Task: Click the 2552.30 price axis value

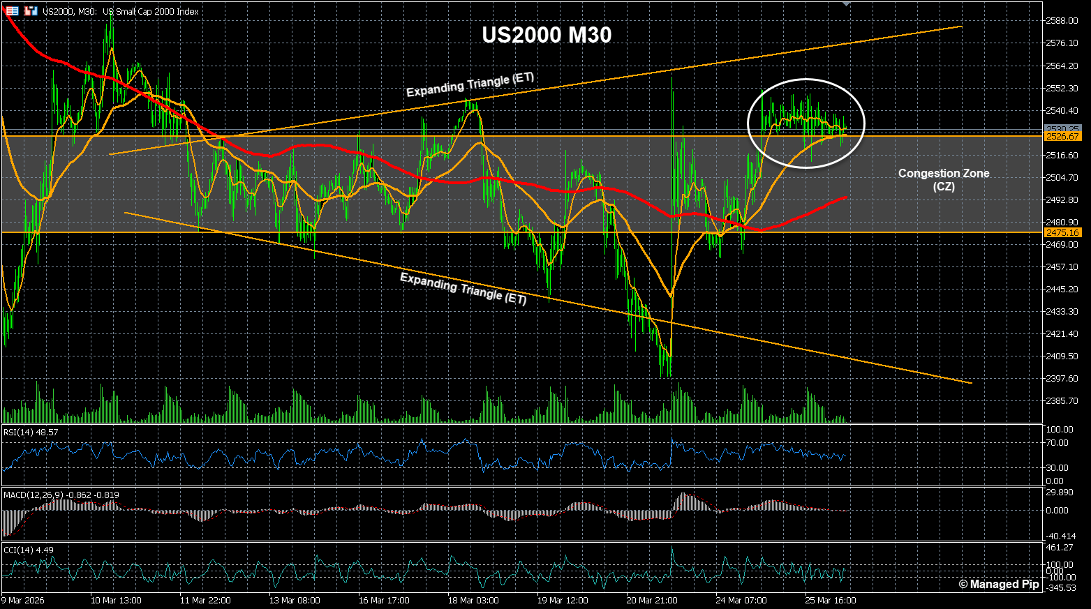Action: point(1062,89)
